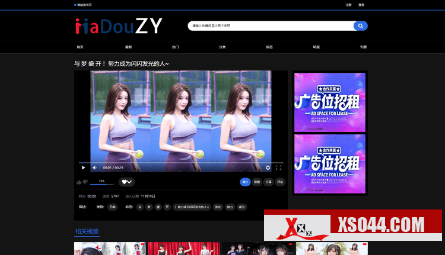
Task: Dislike the video with the thumbs-down icon
Action: click(x=85, y=182)
